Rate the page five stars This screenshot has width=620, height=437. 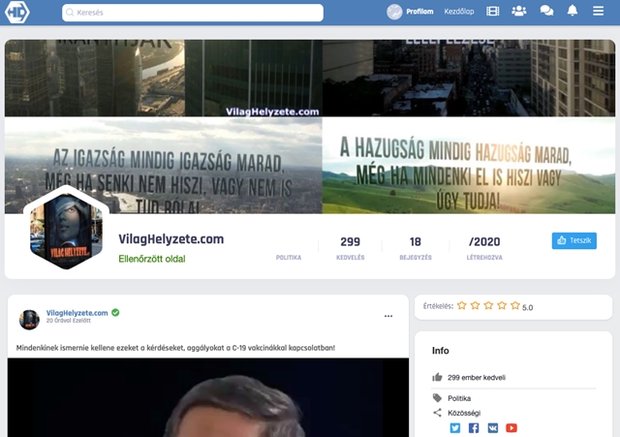[514, 305]
